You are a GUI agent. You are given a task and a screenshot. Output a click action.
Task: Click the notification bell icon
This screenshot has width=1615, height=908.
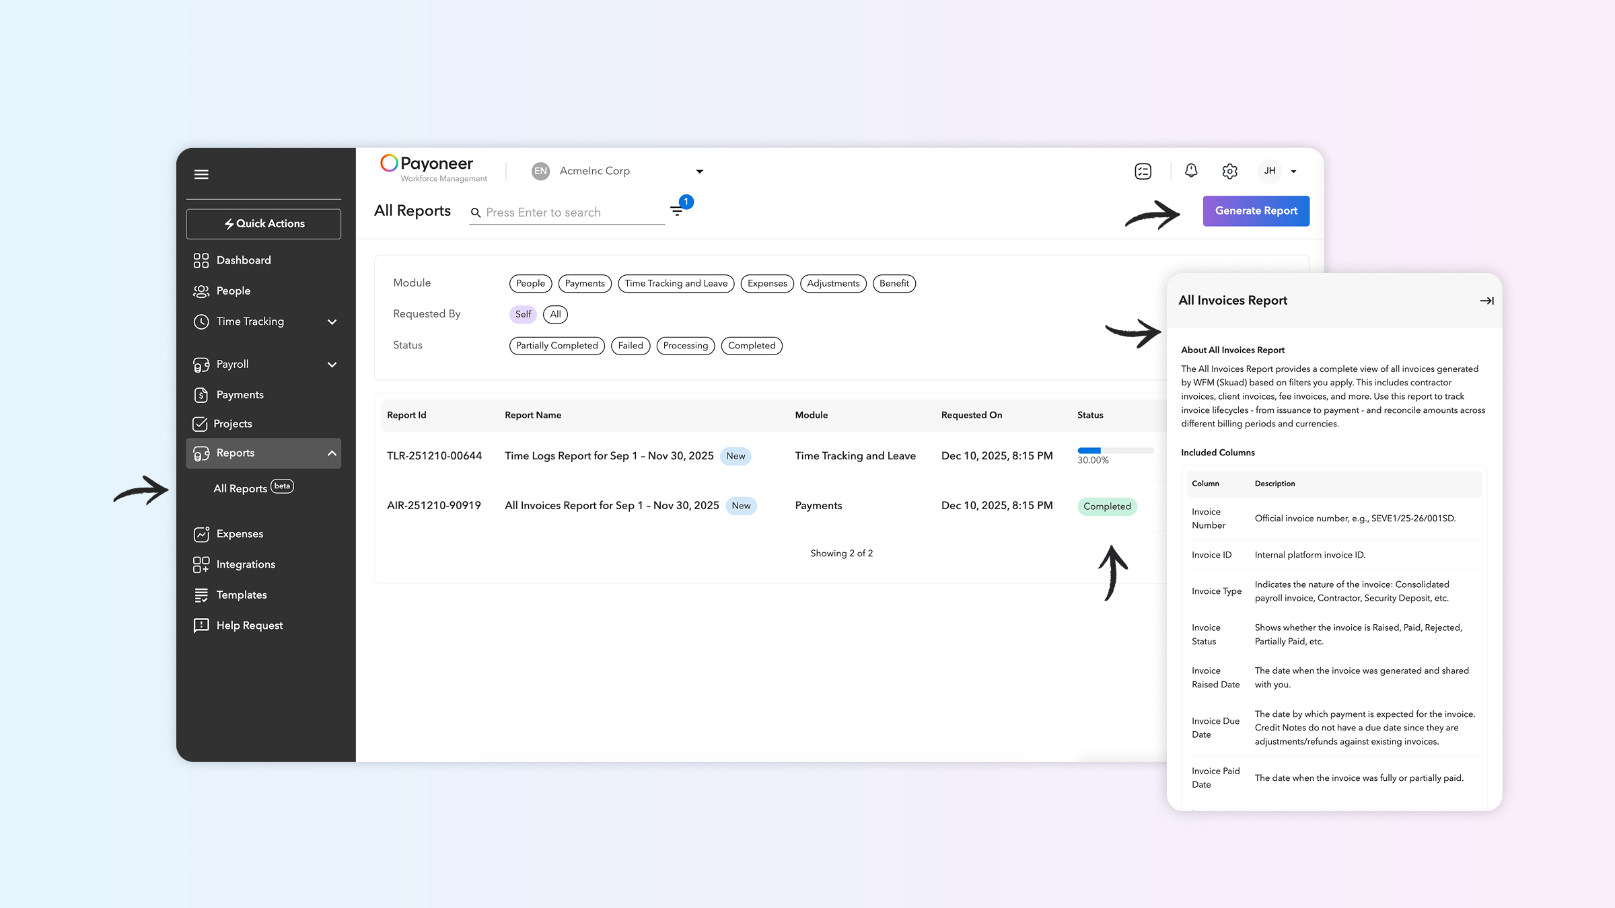[1190, 171]
